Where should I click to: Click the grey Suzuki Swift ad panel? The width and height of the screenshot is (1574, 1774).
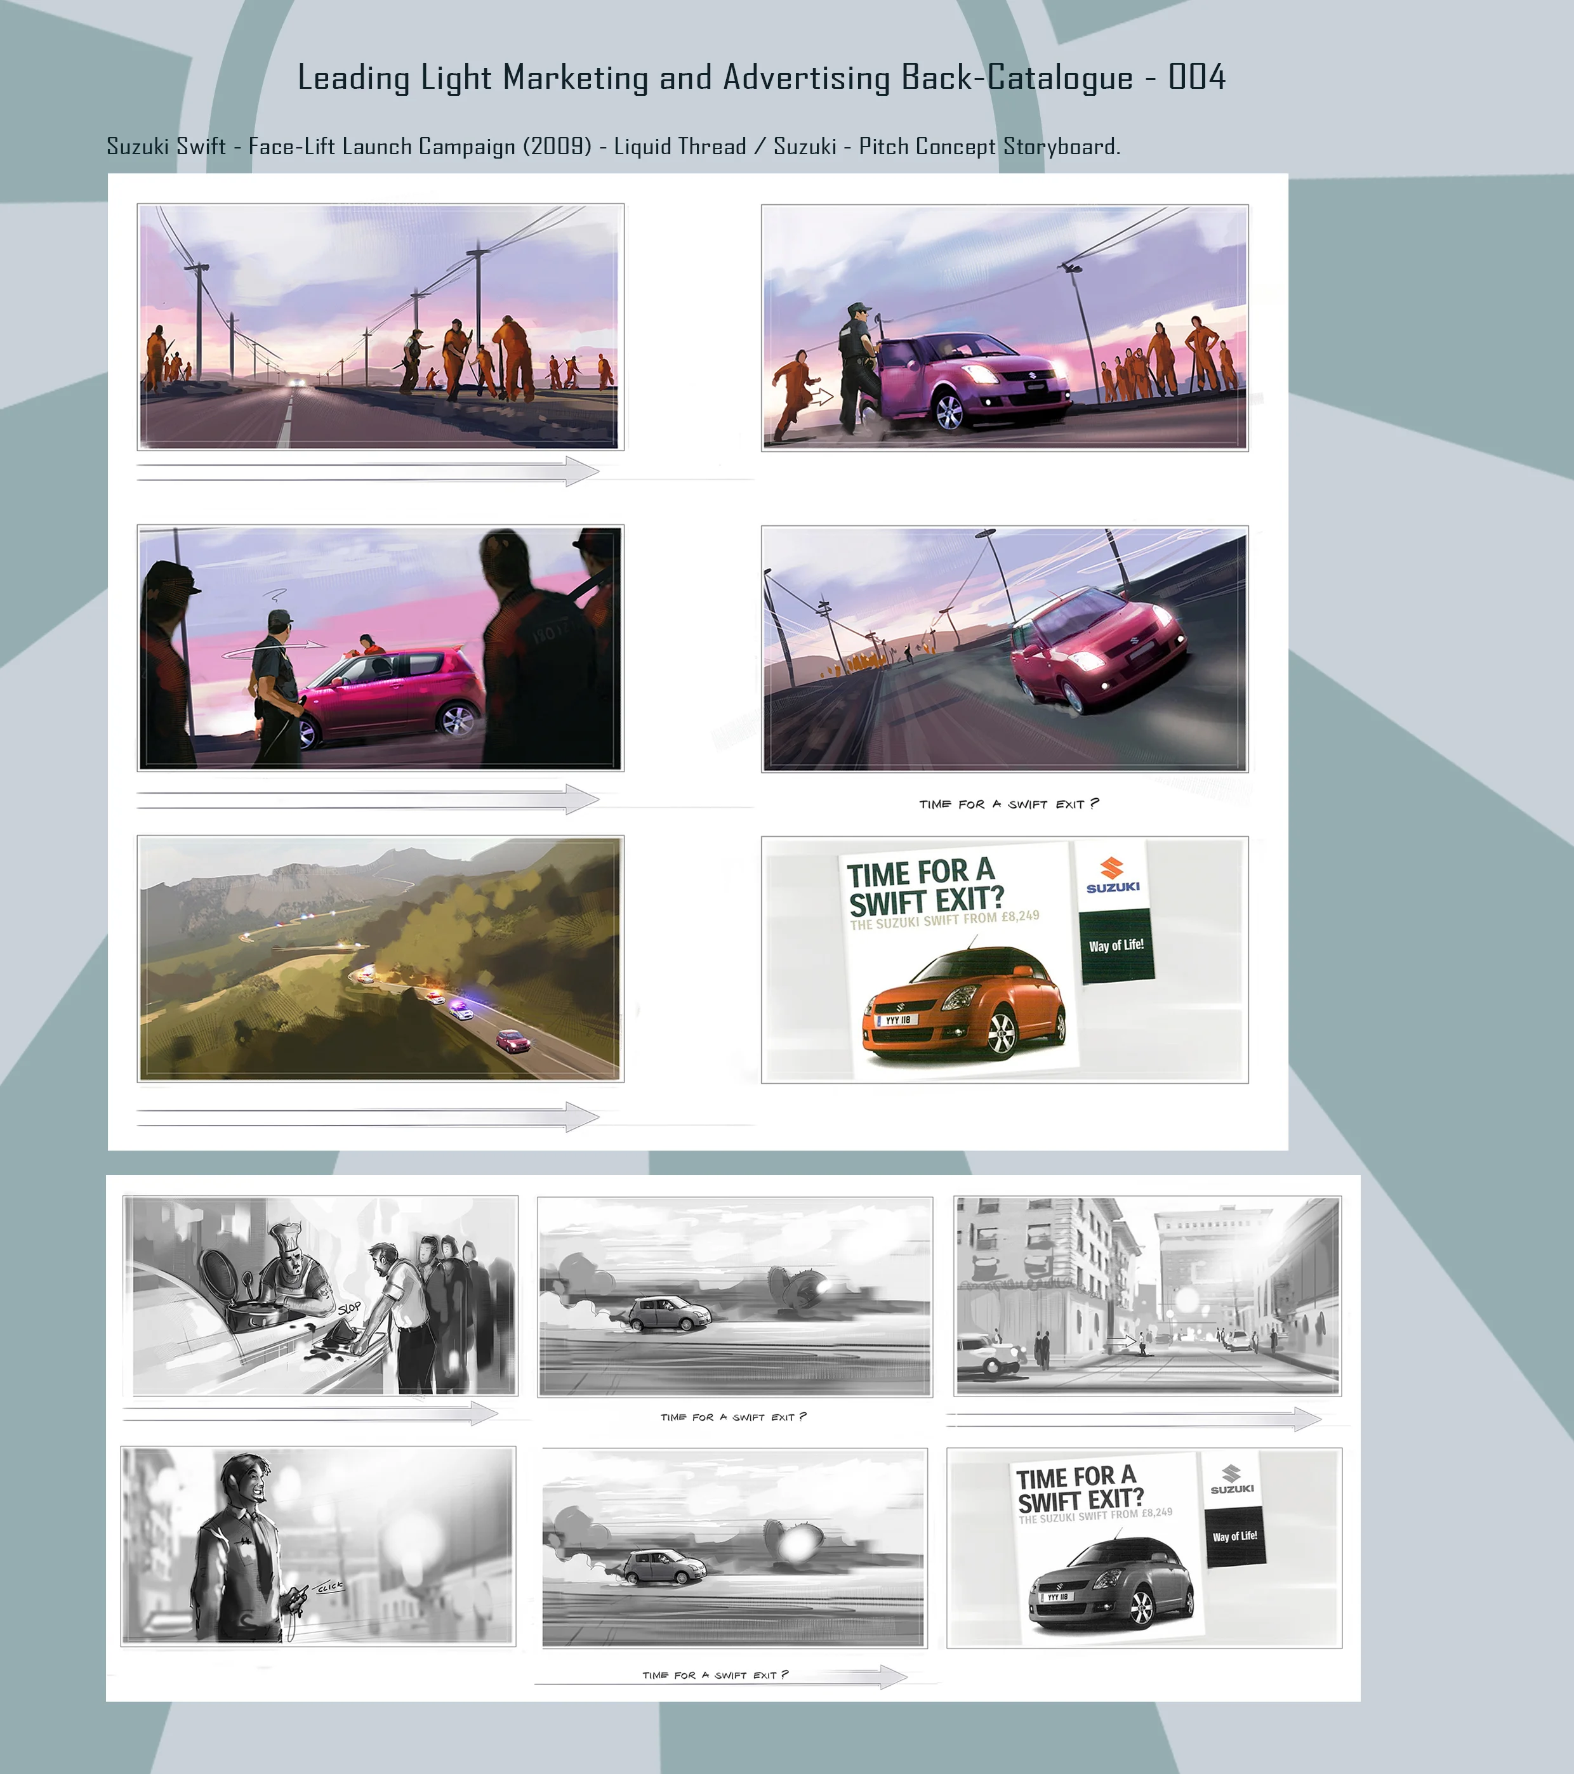tap(1144, 1547)
